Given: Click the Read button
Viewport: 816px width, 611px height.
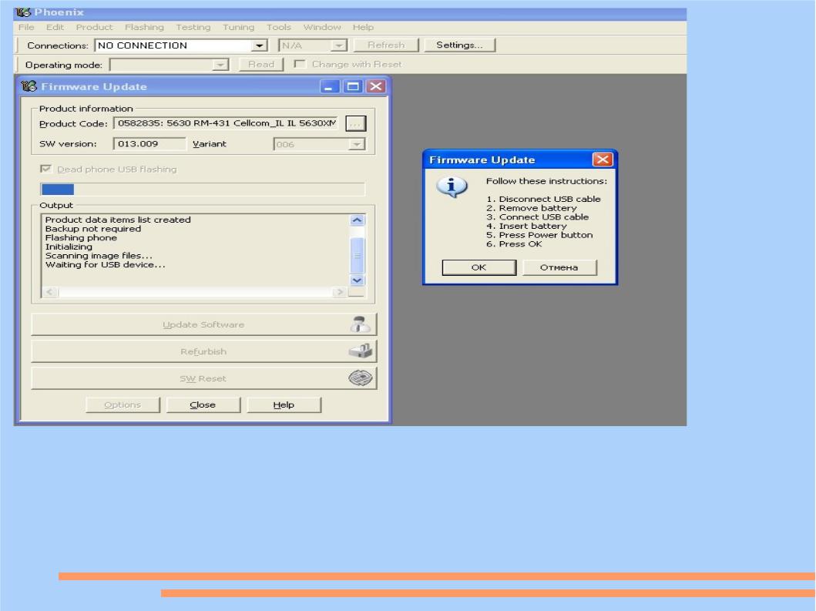Looking at the screenshot, I should pos(260,65).
